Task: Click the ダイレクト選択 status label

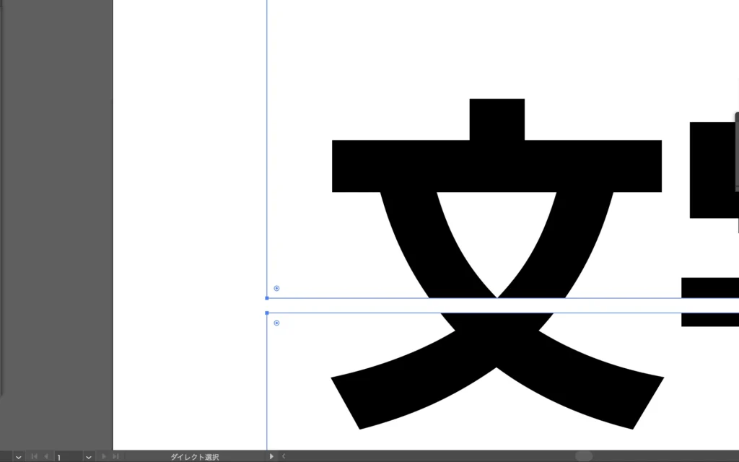Action: point(194,457)
